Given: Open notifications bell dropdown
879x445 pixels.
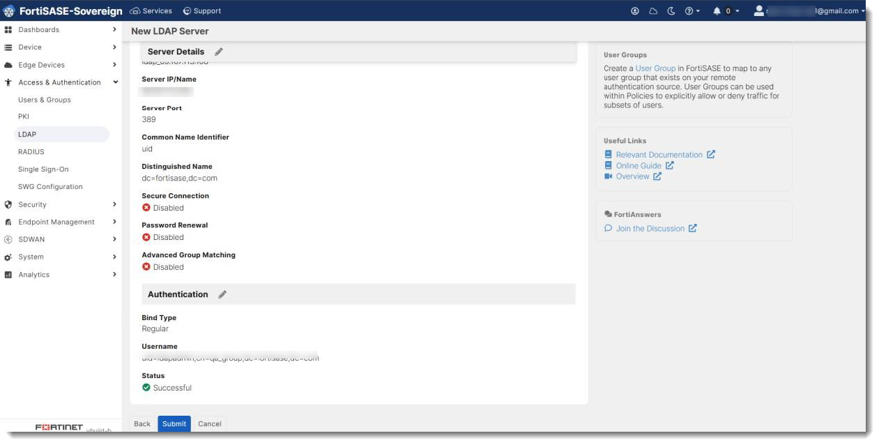Looking at the screenshot, I should pos(726,11).
